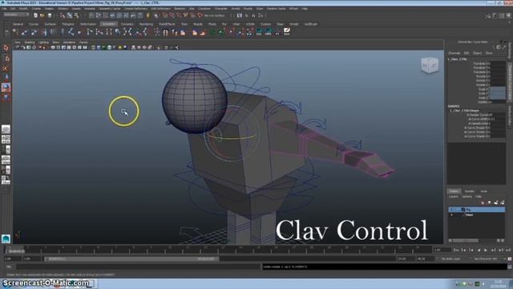The width and height of the screenshot is (513, 289).
Task: Click the first Animation shelf icon
Action: [15, 32]
